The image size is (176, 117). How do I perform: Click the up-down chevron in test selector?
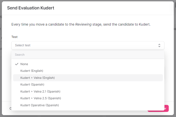(x=159, y=45)
